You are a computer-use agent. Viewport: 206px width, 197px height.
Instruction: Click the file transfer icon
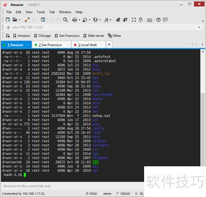(85, 20)
